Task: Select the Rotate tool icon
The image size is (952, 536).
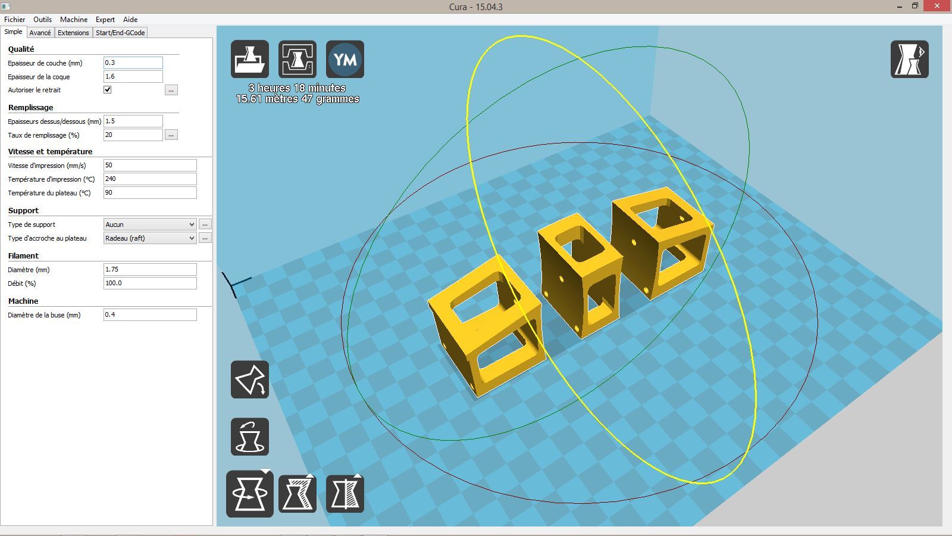Action: 250,493
